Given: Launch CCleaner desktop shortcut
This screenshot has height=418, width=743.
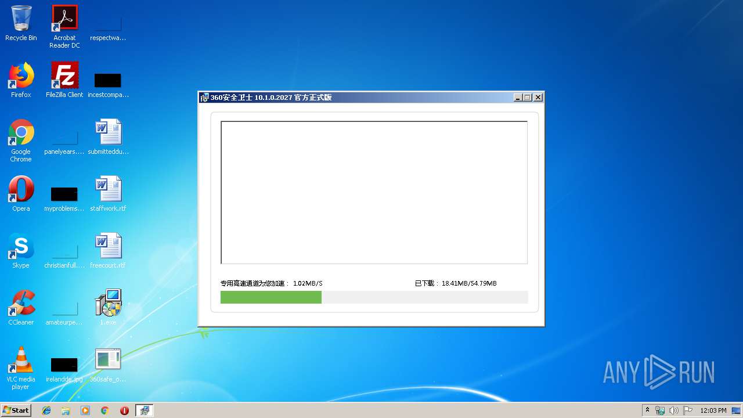Looking at the screenshot, I should 21,308.
